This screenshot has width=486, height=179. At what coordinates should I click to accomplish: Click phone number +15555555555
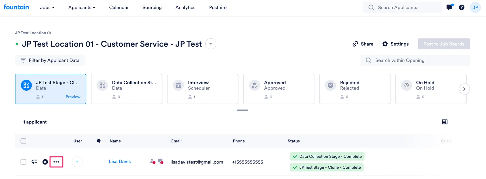(x=248, y=162)
